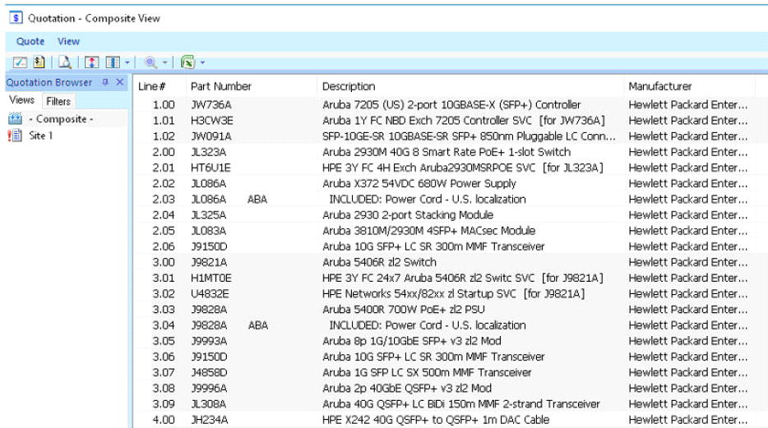Select part number U4832E cell
Viewport: 768px width, 428px height.
tap(210, 293)
